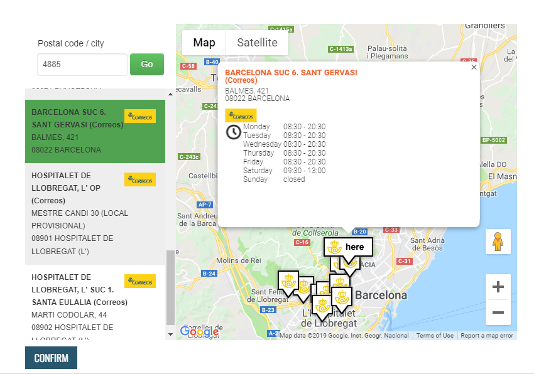Switch to Satellite view tab
The width and height of the screenshot is (534, 374).
(x=257, y=43)
